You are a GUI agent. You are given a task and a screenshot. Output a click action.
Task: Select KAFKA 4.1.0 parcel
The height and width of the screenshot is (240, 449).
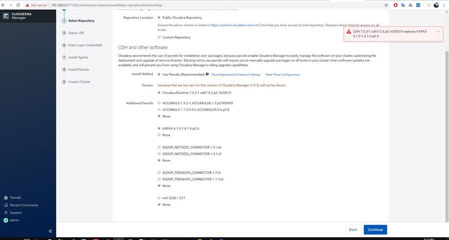[x=159, y=128]
